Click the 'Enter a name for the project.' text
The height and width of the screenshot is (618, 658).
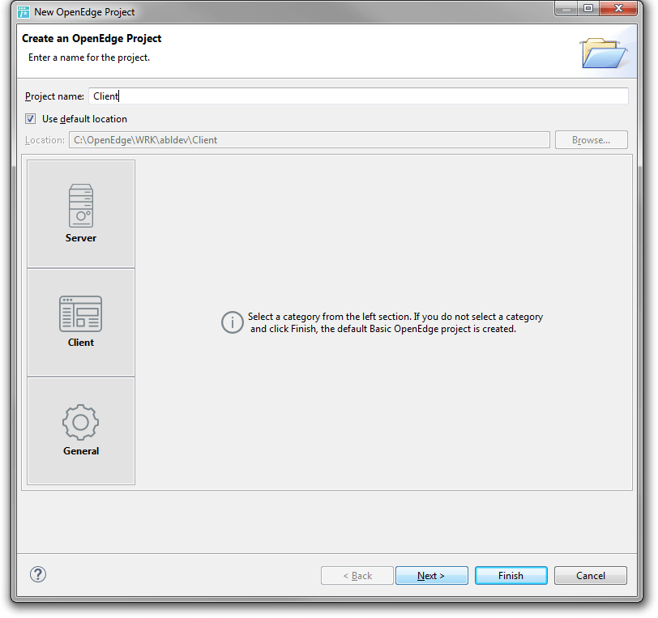[89, 58]
